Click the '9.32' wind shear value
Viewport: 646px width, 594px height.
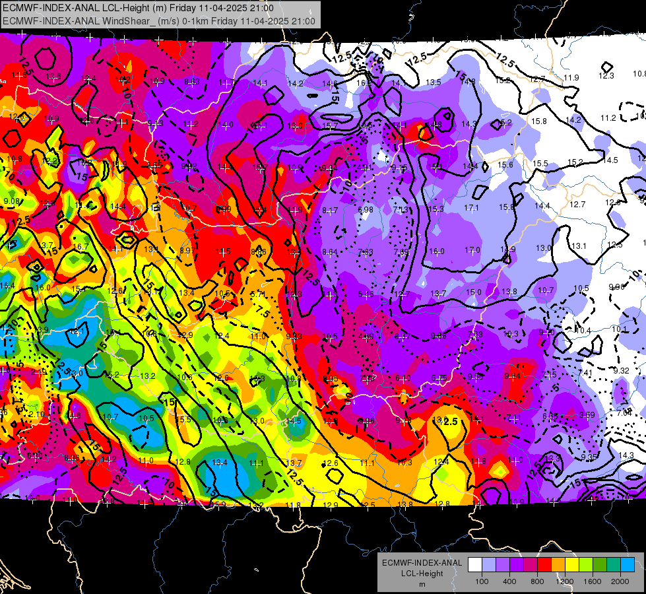pyautogui.click(x=622, y=370)
